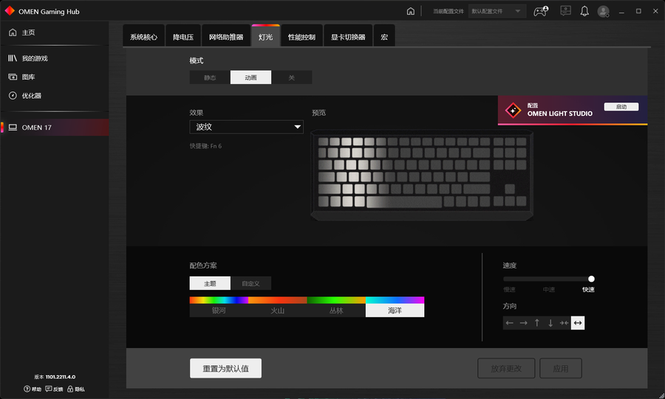
Task: Open 帮助 help at bottom left
Action: click(33, 389)
